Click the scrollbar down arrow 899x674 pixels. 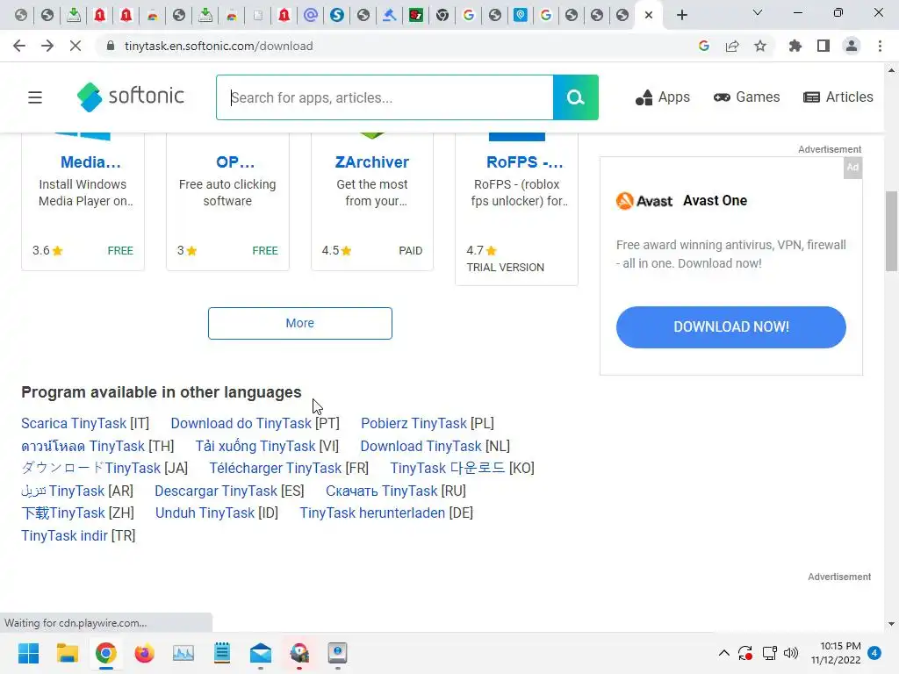[892, 624]
